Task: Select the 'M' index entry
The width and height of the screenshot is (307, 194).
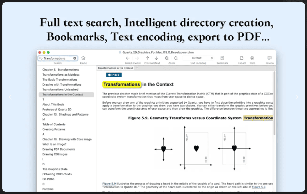Action: [x=44, y=119]
